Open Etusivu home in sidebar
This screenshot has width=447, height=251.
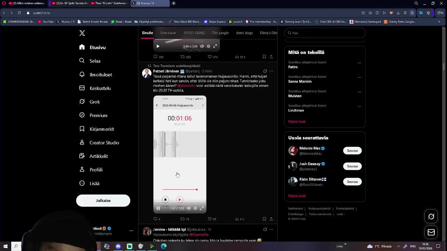point(93,47)
